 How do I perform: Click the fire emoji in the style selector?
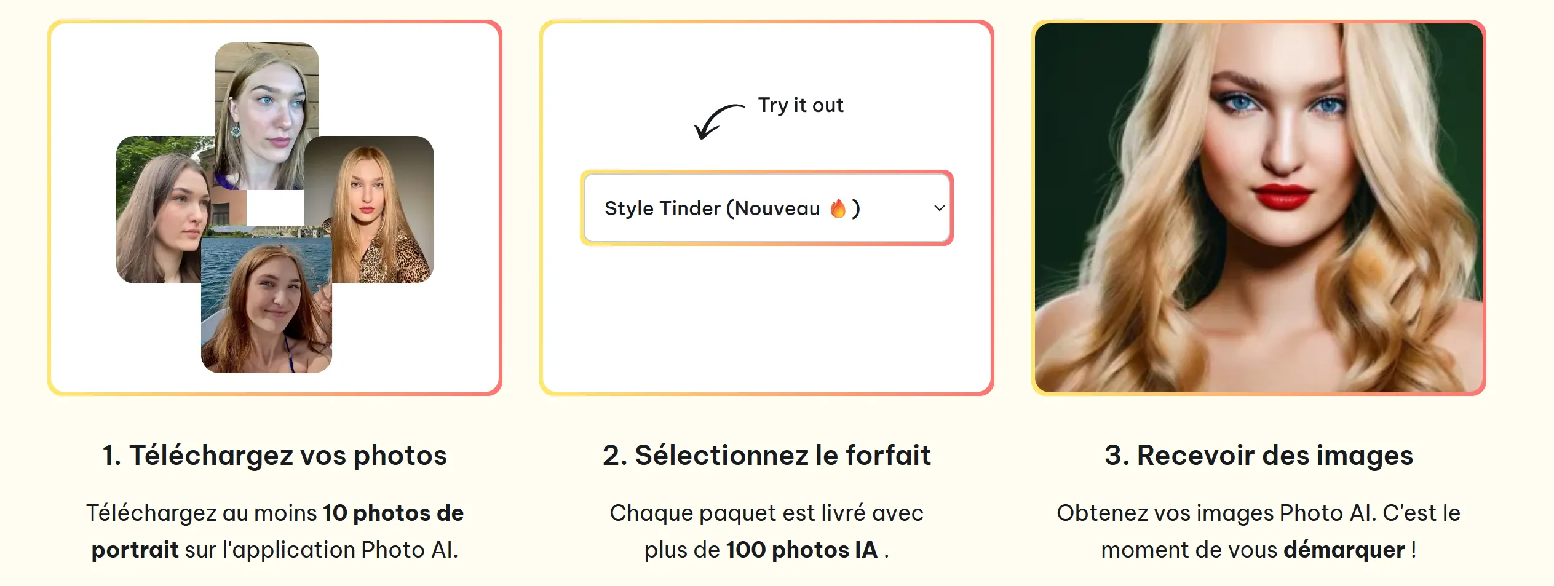tap(838, 208)
